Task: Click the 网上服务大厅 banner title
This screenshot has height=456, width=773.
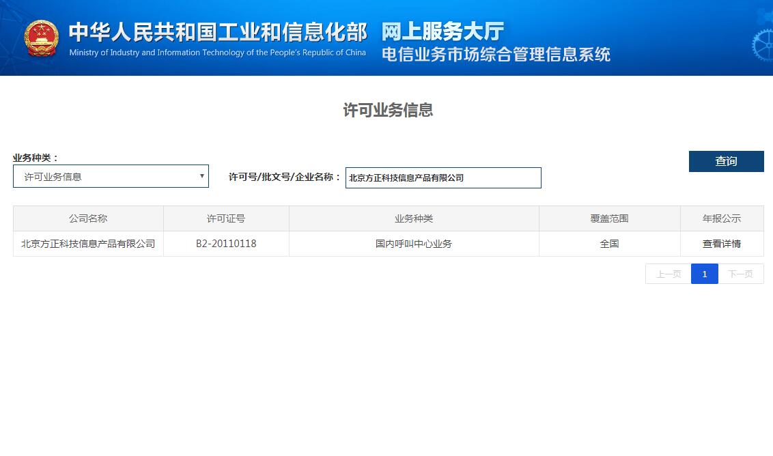Action: (x=442, y=31)
